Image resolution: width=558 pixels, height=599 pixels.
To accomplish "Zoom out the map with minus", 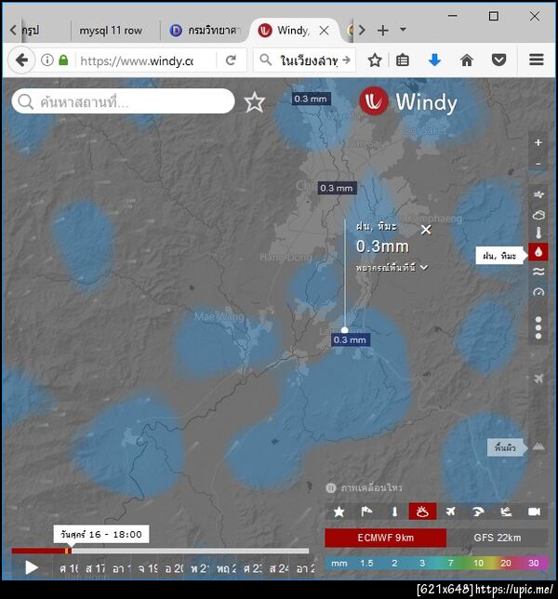I will [x=538, y=164].
